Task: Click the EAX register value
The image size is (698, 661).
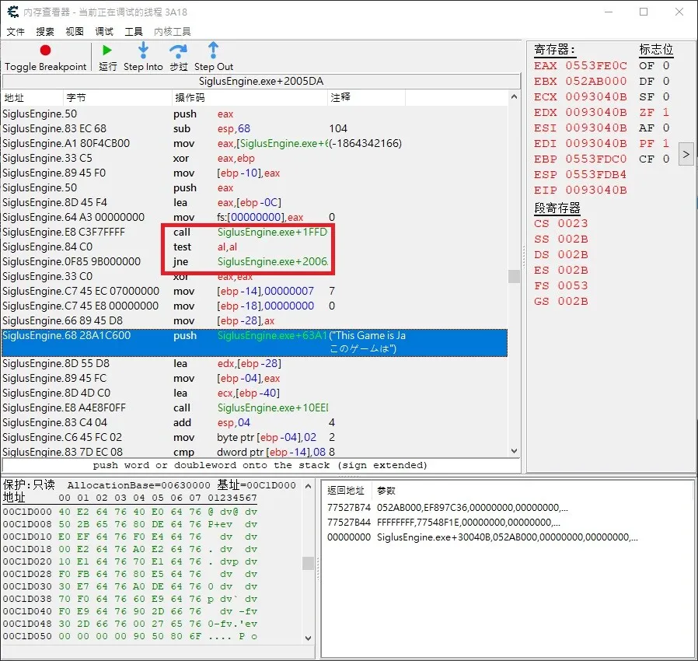Action: (x=595, y=66)
